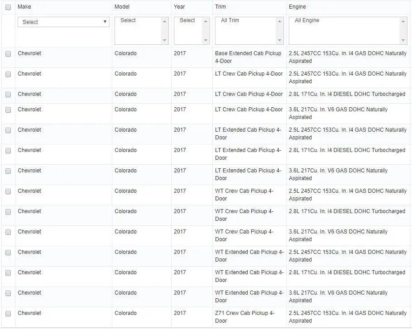Click 3.6L V6 engine in WT Extended Cab row
The image size is (412, 329).
pyautogui.click(x=338, y=296)
